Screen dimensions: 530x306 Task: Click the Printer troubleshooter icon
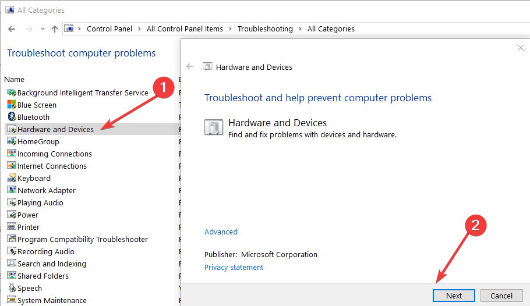[x=12, y=227]
